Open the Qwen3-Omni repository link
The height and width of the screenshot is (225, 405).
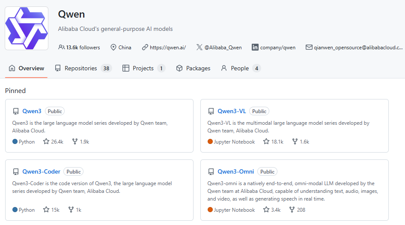(x=236, y=171)
